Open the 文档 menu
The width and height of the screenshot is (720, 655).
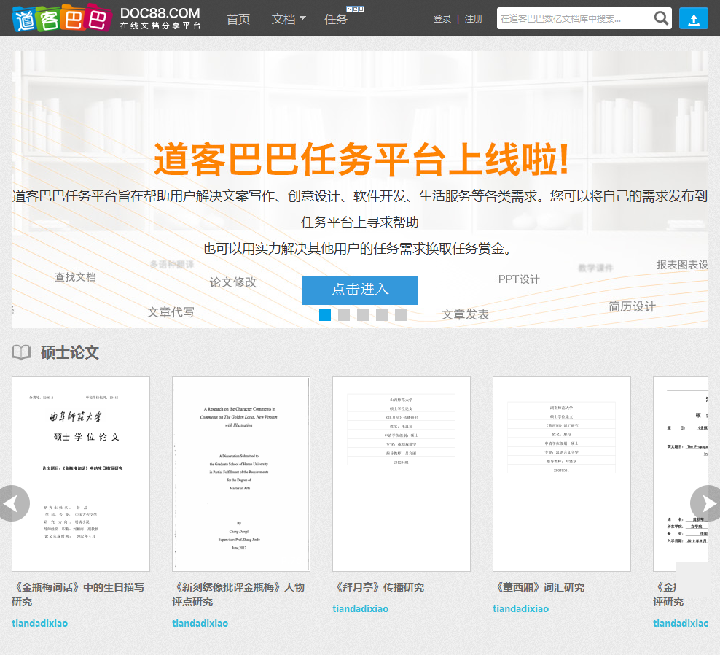point(283,19)
